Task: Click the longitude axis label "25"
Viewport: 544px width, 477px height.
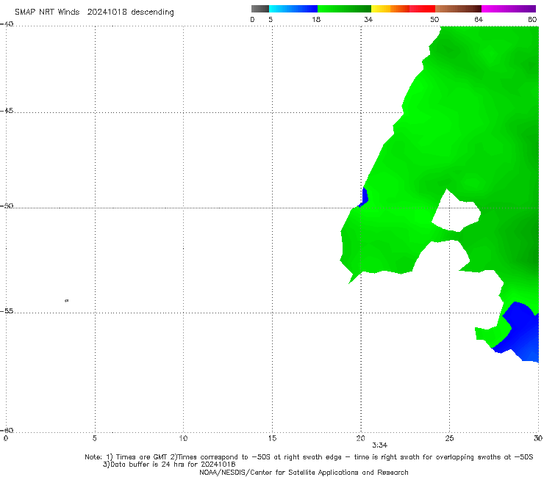Action: point(449,438)
